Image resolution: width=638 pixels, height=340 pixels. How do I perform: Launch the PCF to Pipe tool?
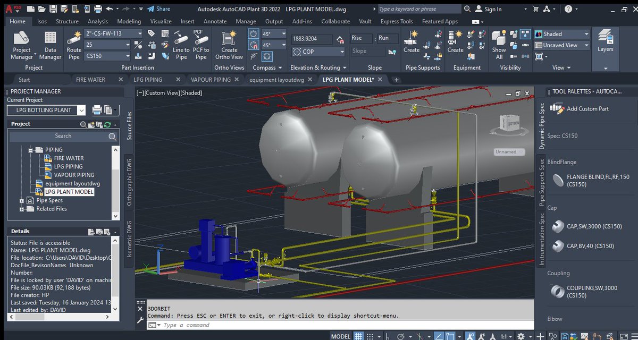[x=200, y=45]
